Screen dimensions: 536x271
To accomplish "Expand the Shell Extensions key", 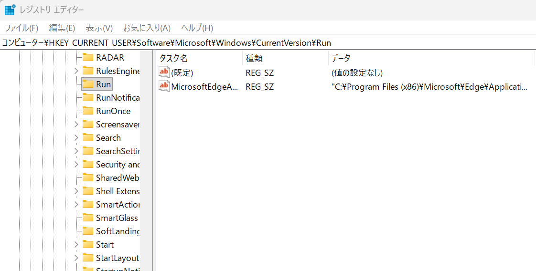I will (76, 191).
